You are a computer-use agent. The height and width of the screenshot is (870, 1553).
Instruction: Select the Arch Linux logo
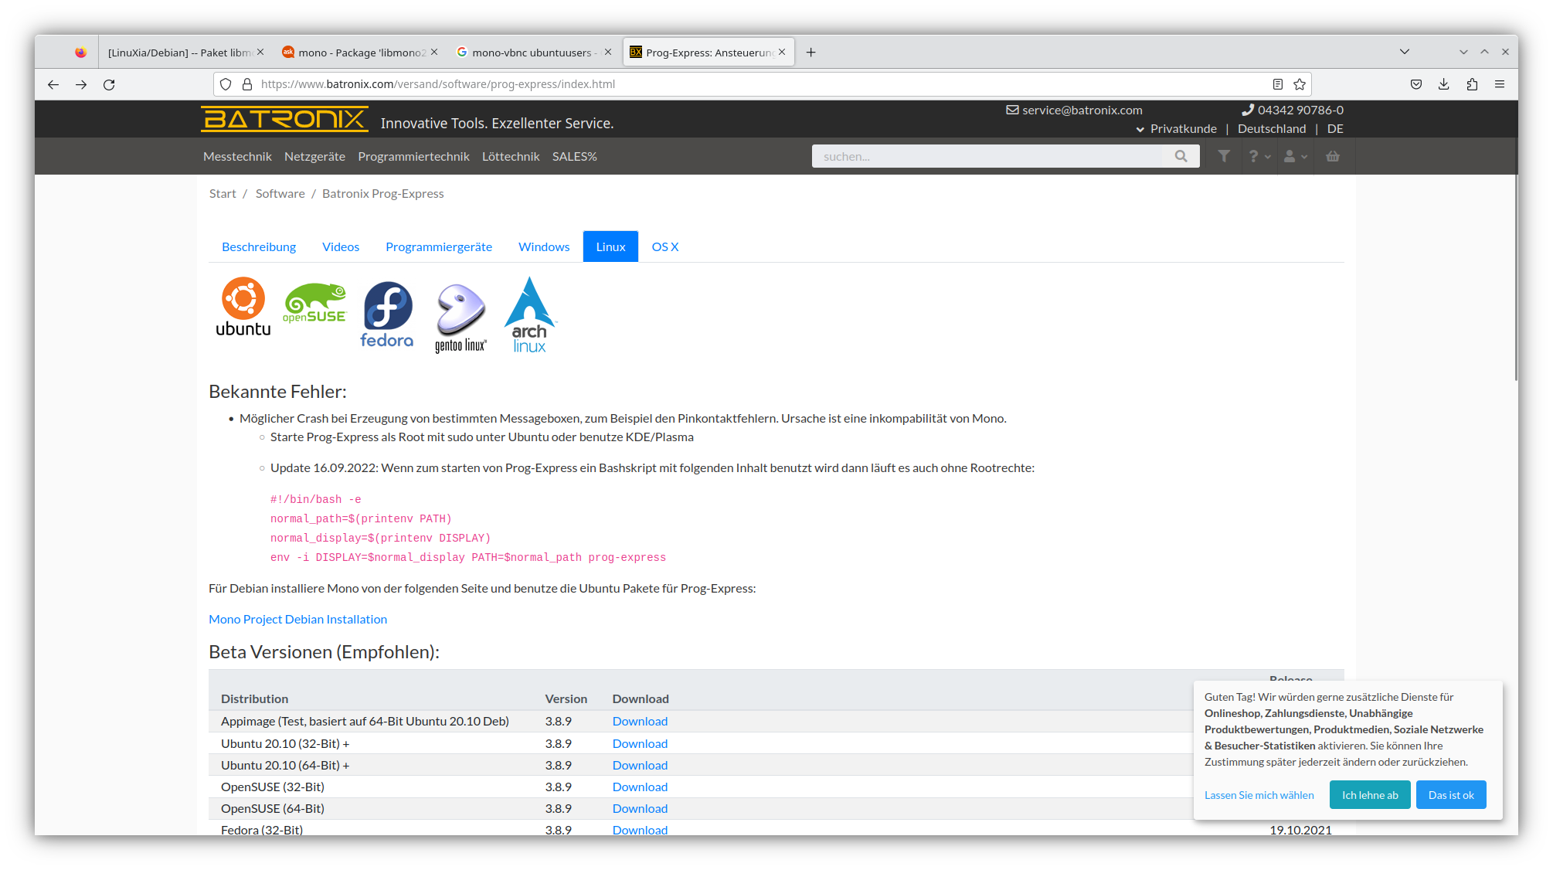[x=529, y=313]
